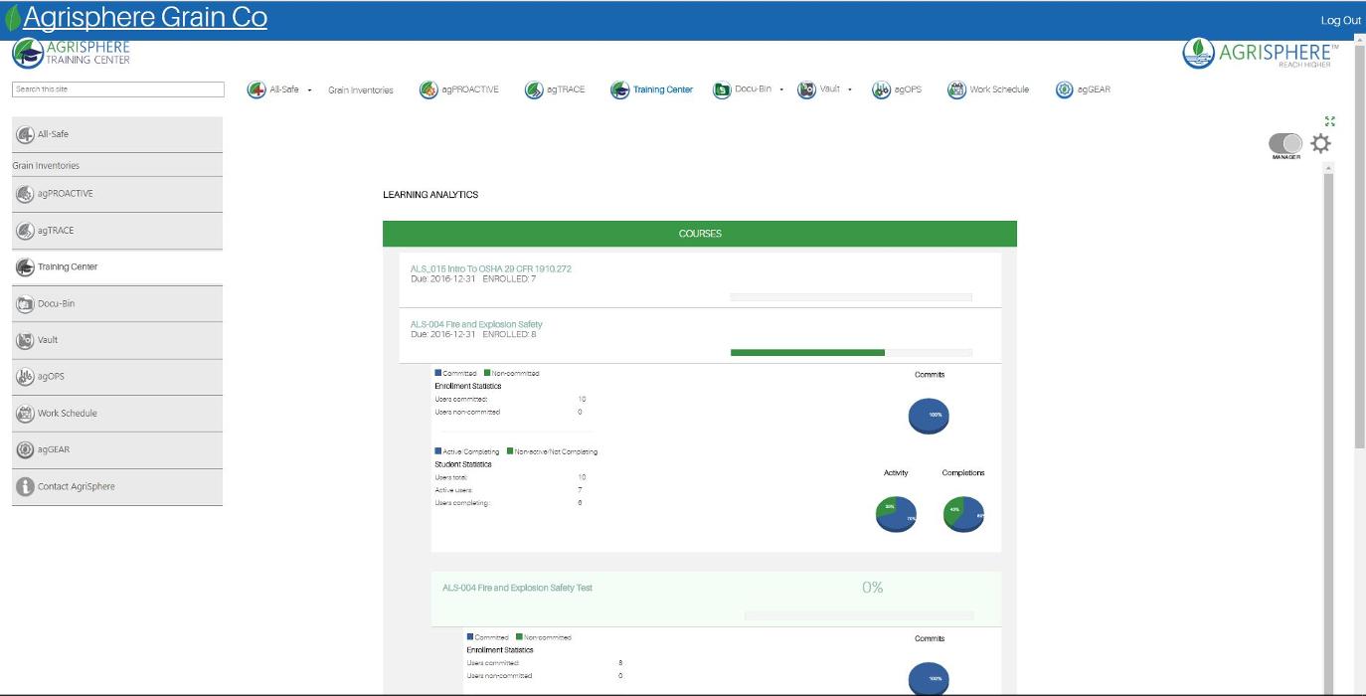Click the Completions pie chart
Viewport: 1366px width, 696px height.
[963, 514]
